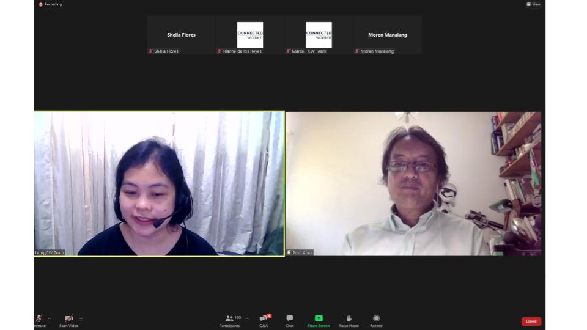
Task: Click muted mic icon beside Sheila Flores name
Action: [x=151, y=51]
